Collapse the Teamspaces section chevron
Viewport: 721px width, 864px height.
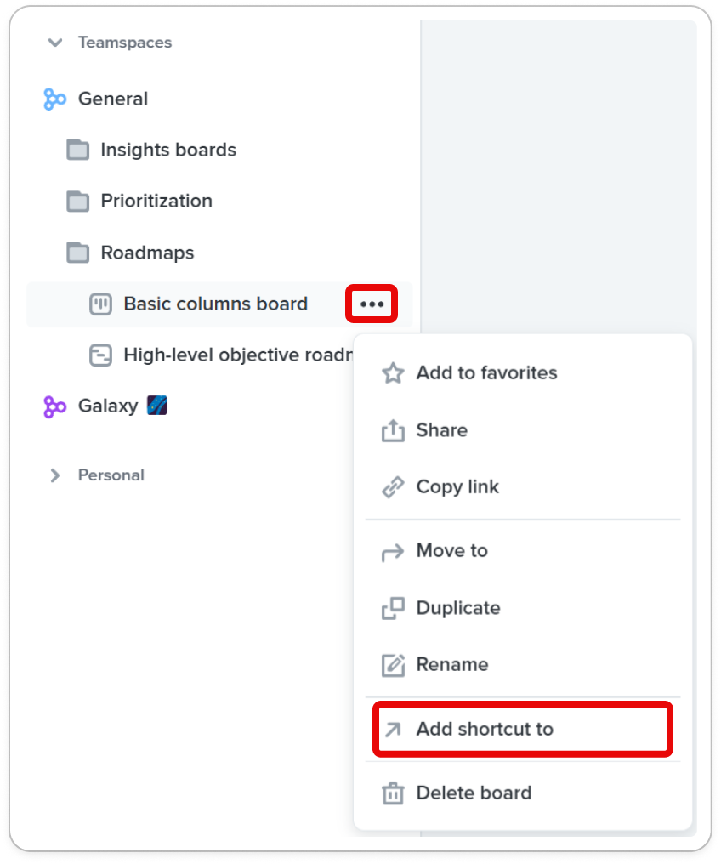[x=55, y=43]
